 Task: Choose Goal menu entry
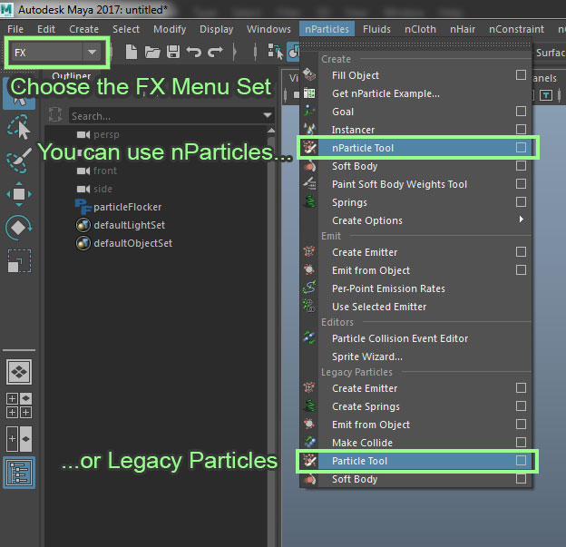click(343, 112)
